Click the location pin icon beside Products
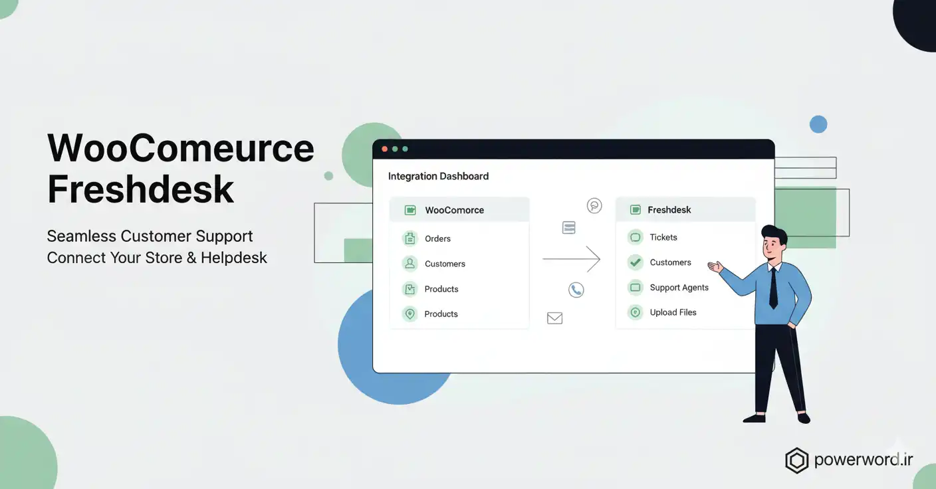Screen dimensions: 936x489 click(x=410, y=314)
